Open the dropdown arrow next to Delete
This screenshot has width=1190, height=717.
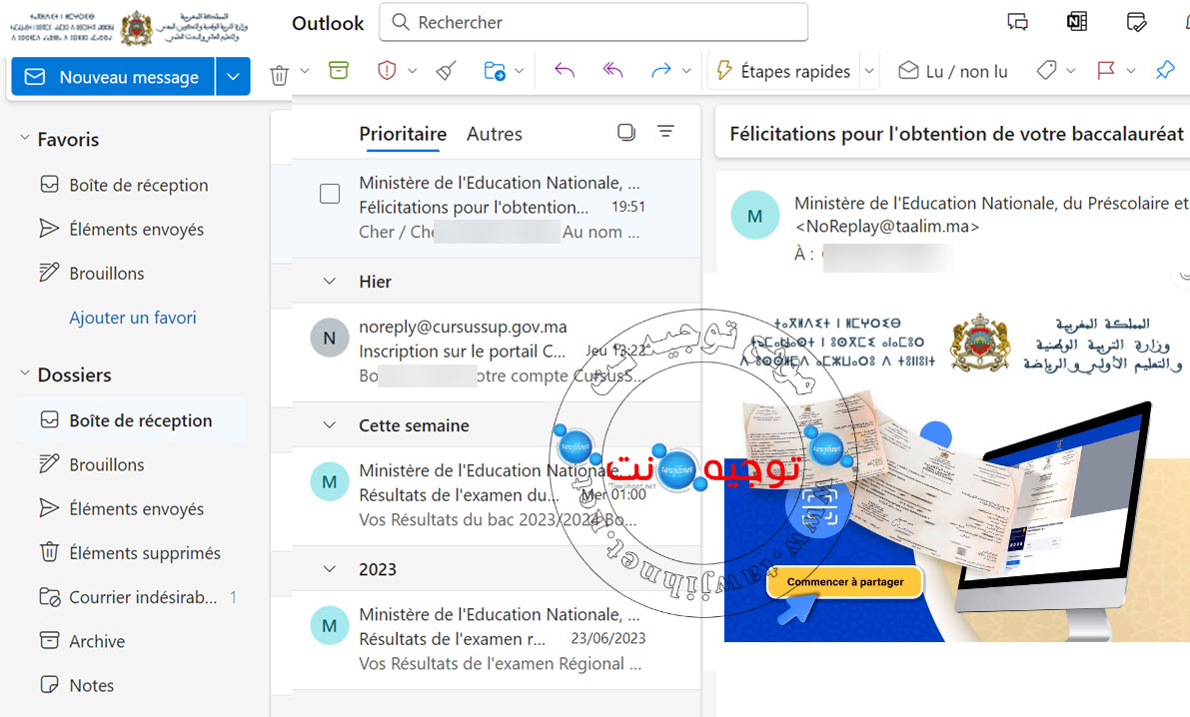click(x=305, y=71)
